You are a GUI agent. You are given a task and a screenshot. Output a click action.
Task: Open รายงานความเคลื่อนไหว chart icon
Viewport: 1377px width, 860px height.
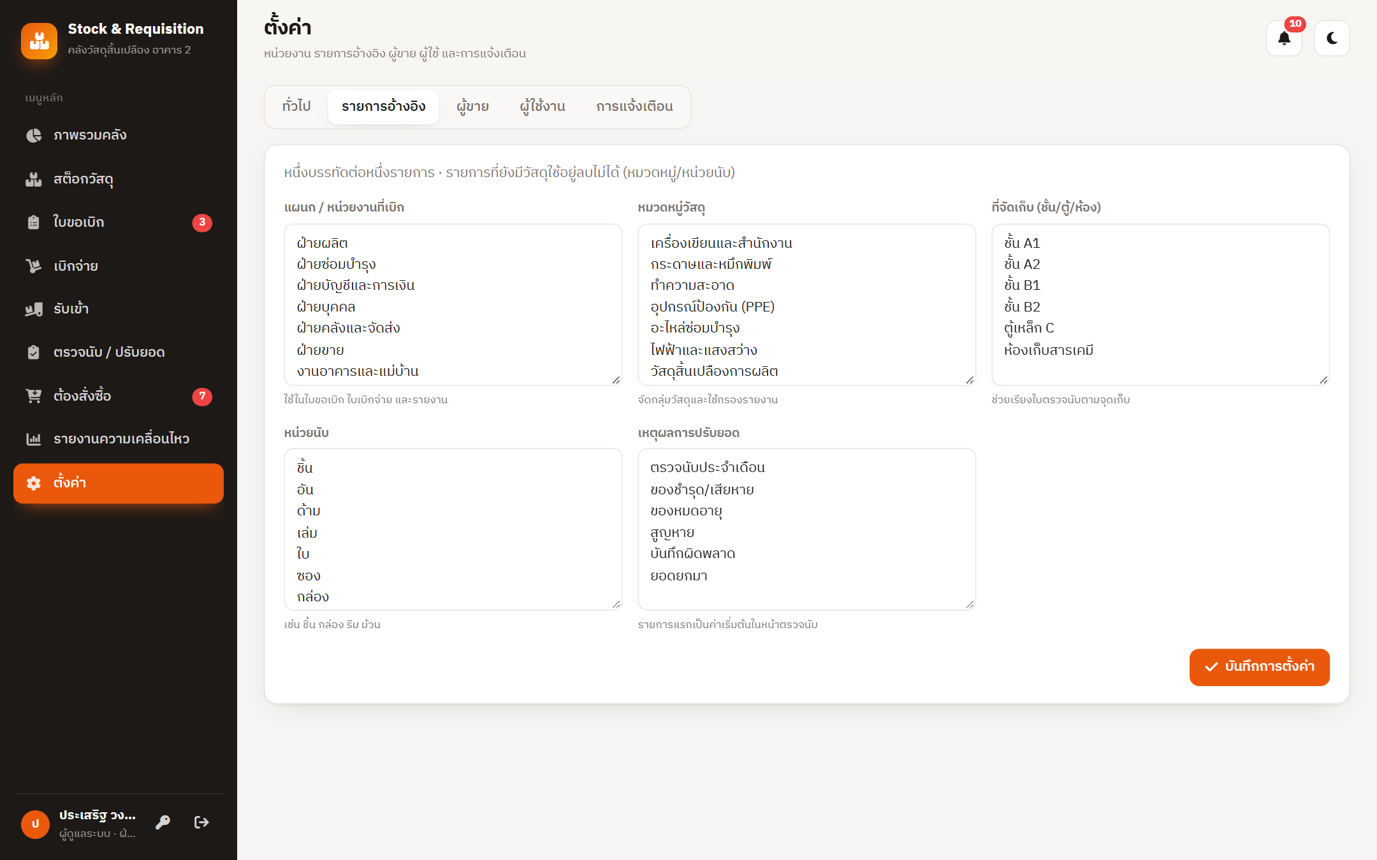point(34,439)
